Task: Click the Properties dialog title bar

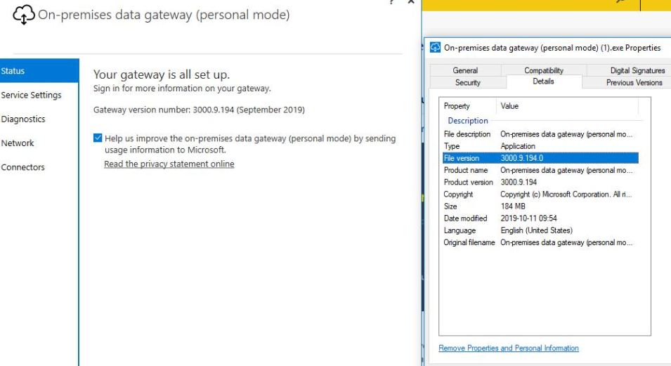Action: tap(548, 48)
